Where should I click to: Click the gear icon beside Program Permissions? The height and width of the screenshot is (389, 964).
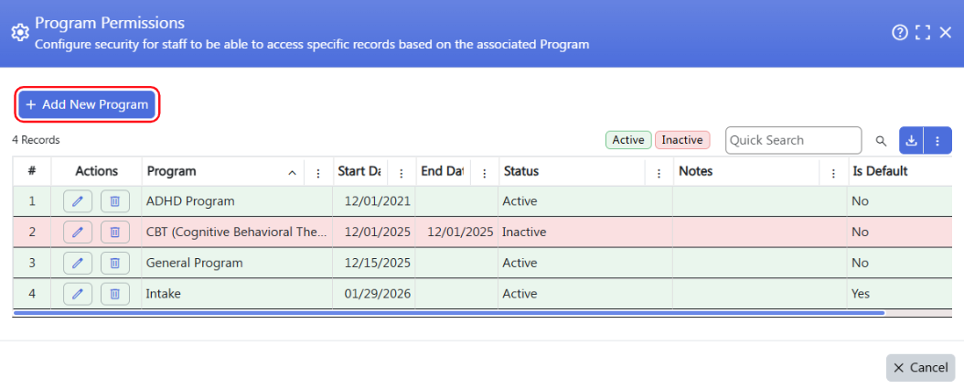pyautogui.click(x=20, y=33)
